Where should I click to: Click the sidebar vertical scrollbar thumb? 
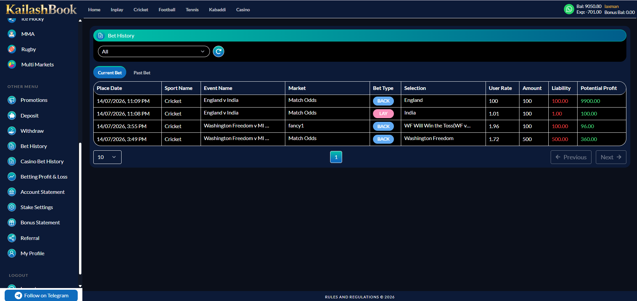tap(80, 208)
